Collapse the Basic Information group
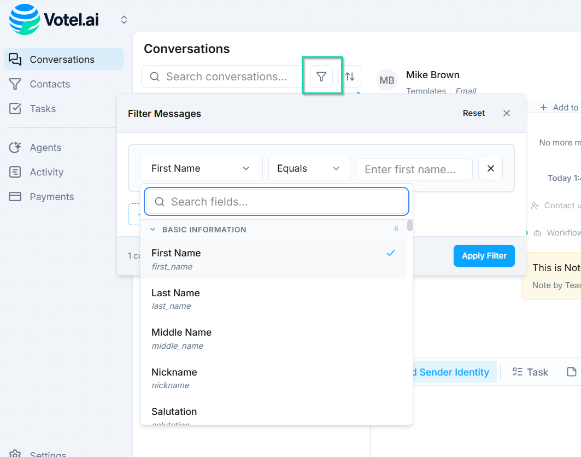 pos(153,230)
